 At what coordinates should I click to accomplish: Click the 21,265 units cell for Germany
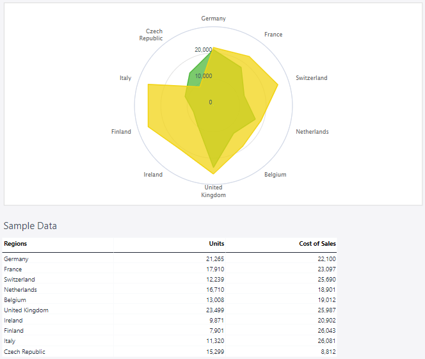pyautogui.click(x=215, y=259)
